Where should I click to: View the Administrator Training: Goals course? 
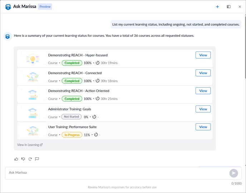(x=203, y=109)
